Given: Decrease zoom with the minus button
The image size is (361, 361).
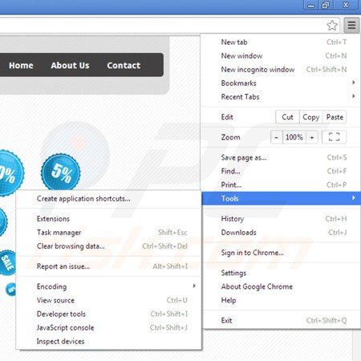Looking at the screenshot, I should tap(277, 137).
